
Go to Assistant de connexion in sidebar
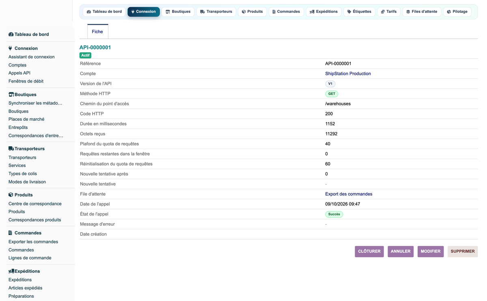coord(32,57)
